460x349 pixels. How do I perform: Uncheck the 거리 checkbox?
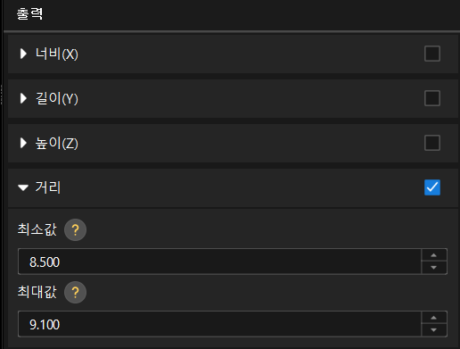click(x=432, y=187)
